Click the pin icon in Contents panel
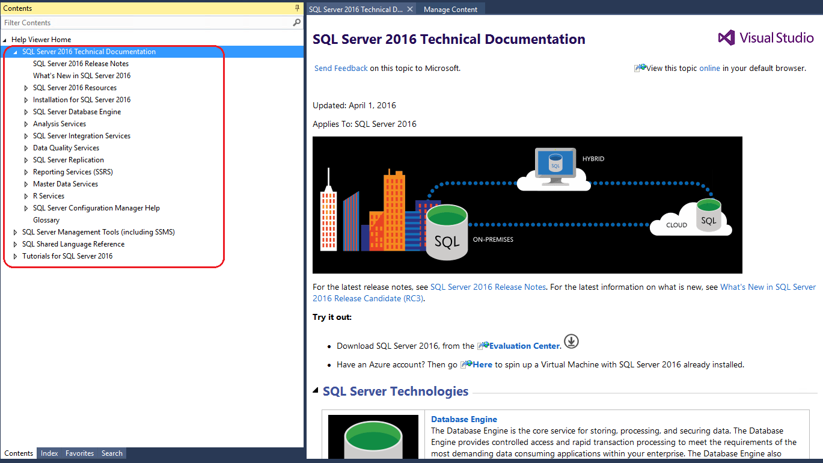The width and height of the screenshot is (823, 463). tap(297, 8)
